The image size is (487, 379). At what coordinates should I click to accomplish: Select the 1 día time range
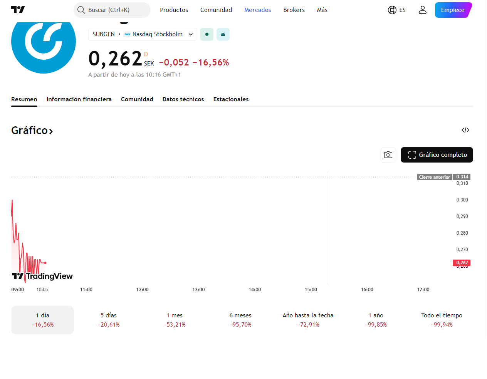(x=42, y=320)
